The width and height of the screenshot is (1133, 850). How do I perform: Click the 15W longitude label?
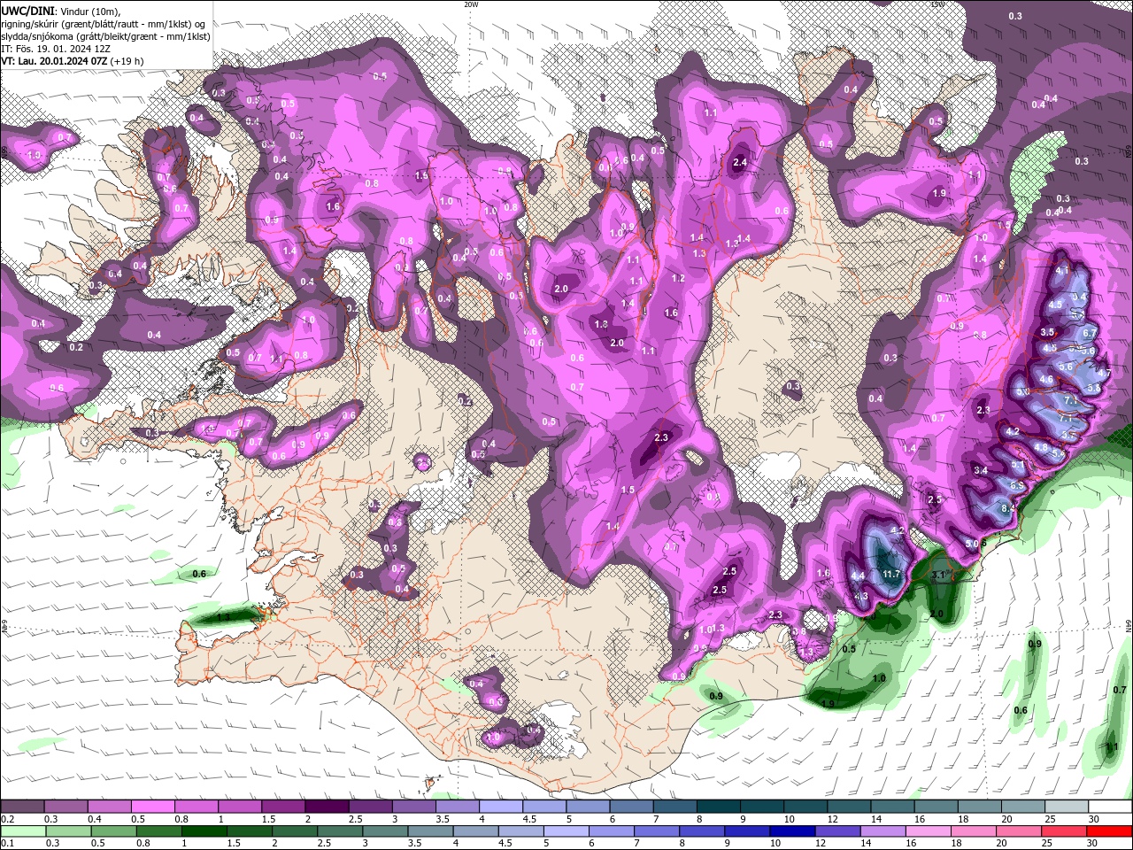[x=937, y=4]
